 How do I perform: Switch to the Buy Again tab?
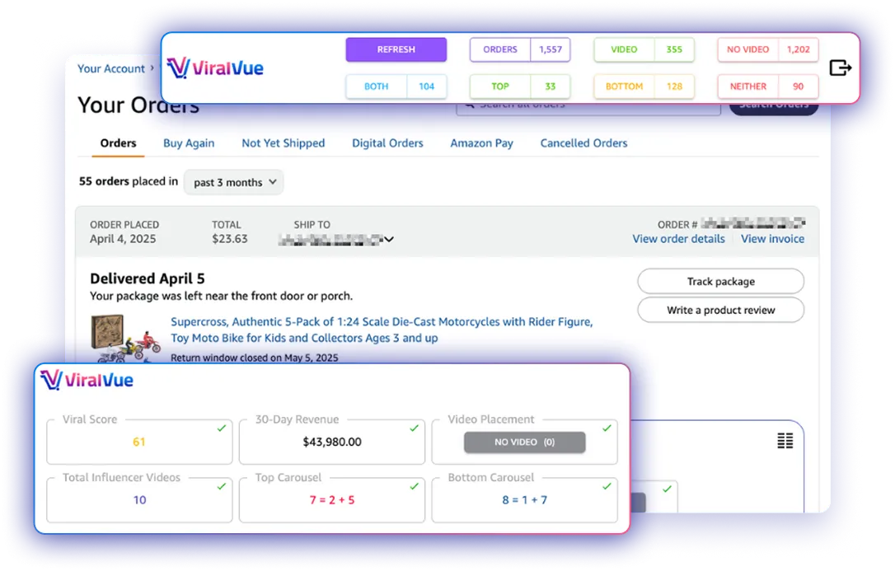click(189, 143)
